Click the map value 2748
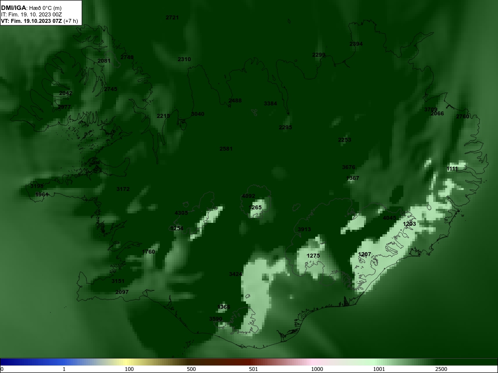 (x=127, y=57)
